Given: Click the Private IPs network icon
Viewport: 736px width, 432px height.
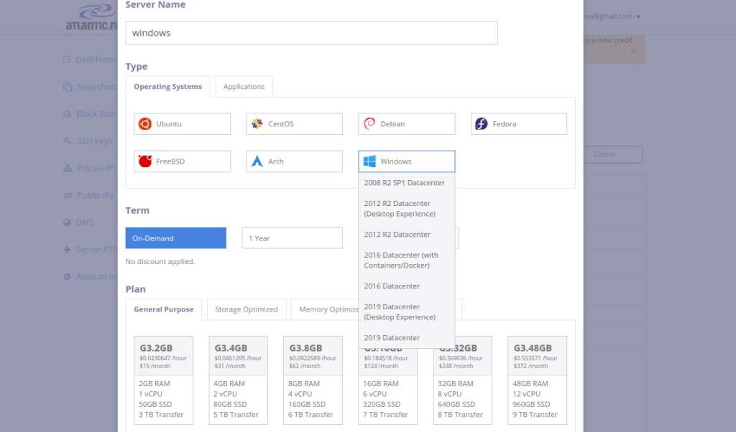Looking at the screenshot, I should [68, 168].
